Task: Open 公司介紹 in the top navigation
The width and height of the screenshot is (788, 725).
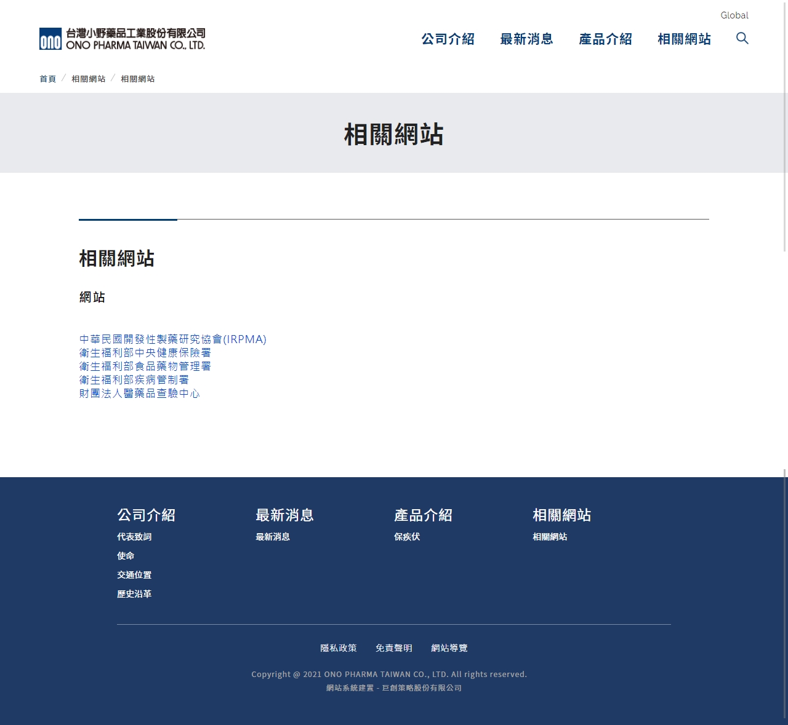Action: [x=448, y=39]
